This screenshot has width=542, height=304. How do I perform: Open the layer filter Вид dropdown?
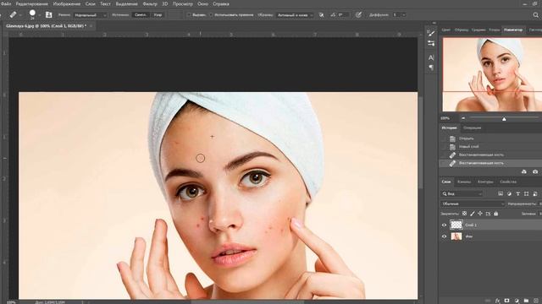tap(462, 194)
